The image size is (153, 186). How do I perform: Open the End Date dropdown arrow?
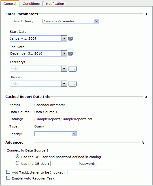pyautogui.click(x=64, y=53)
